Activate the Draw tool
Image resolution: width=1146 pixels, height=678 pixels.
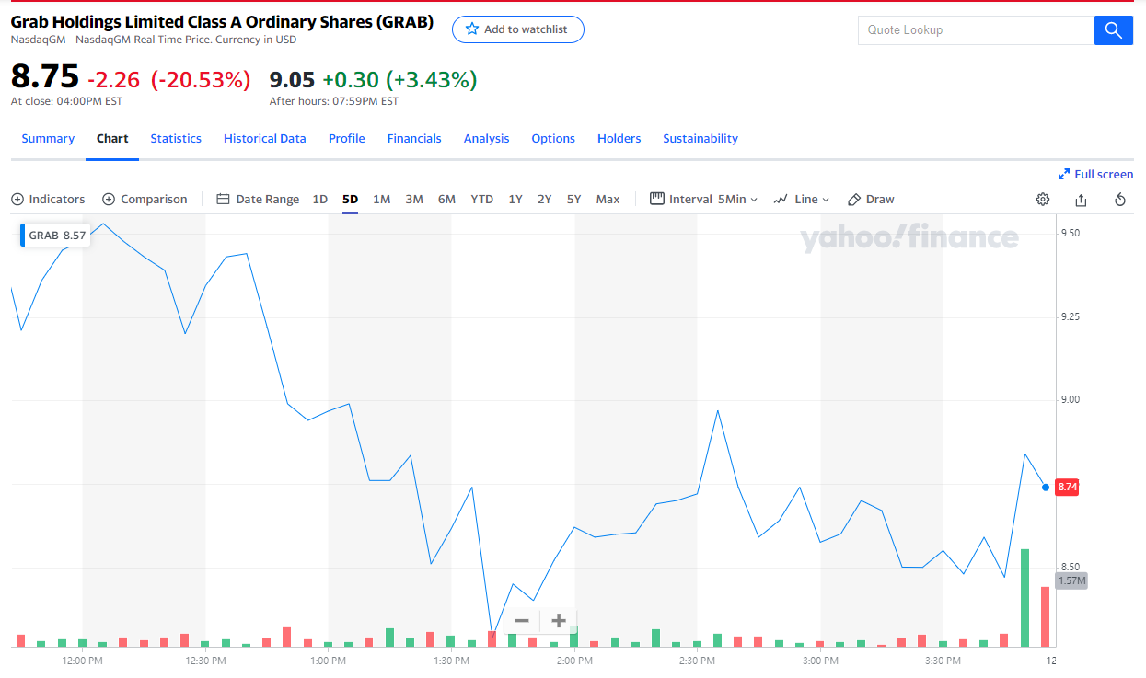871,200
